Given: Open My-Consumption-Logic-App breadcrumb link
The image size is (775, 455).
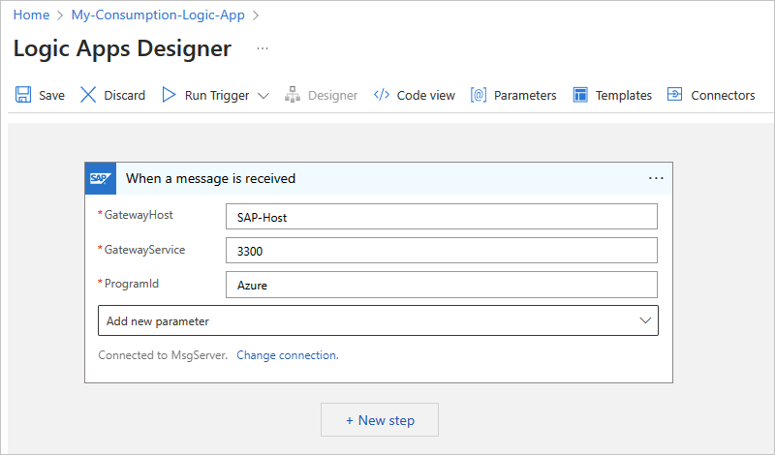Looking at the screenshot, I should 158,15.
